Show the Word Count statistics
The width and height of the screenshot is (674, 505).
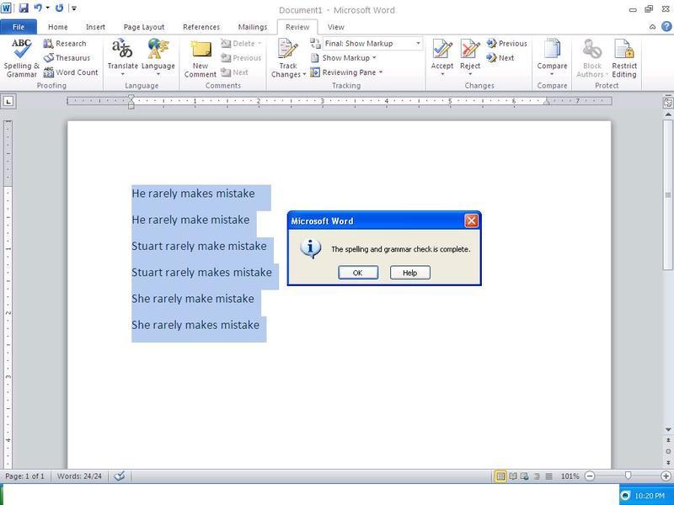click(x=71, y=72)
